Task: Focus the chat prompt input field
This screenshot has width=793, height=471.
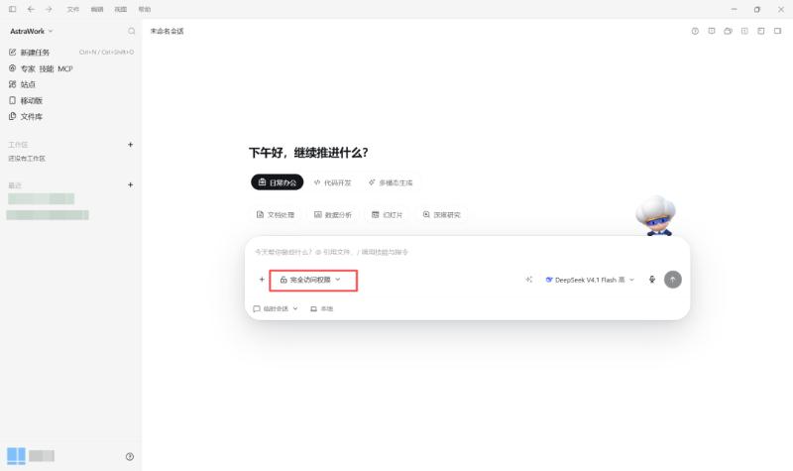Action: coord(467,252)
